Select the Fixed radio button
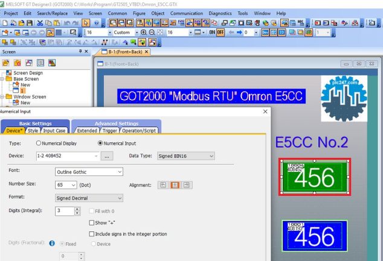This screenshot has width=383, height=261. (62, 244)
